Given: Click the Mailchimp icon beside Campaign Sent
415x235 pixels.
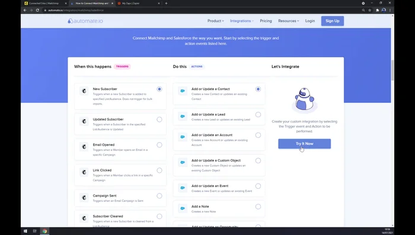Looking at the screenshot, I should coord(84,198).
